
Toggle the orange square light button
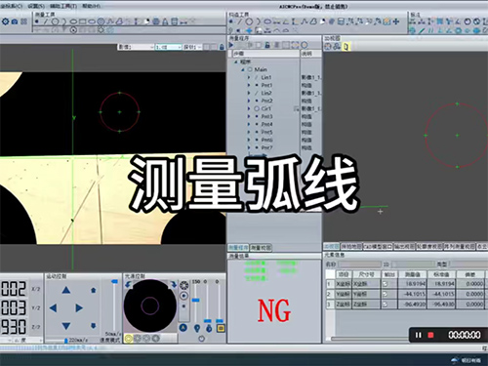(221, 328)
